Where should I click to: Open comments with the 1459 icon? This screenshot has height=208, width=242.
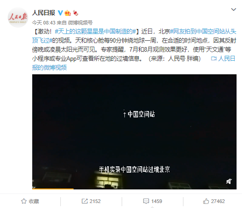click(x=153, y=201)
